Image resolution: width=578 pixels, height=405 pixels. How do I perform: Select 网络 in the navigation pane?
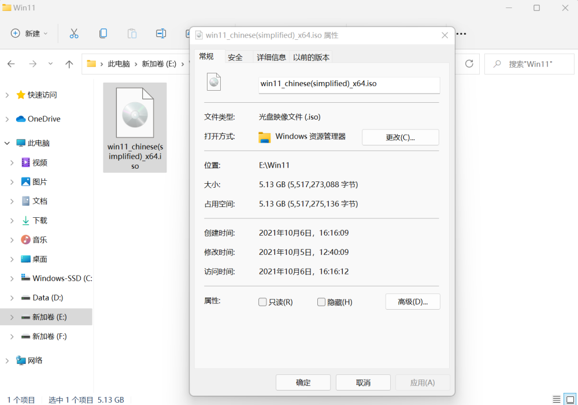[x=35, y=361]
